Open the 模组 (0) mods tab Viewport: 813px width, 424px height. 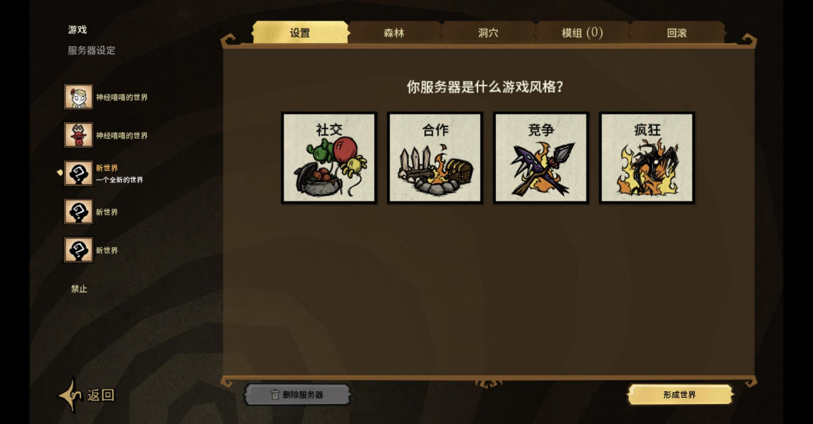click(583, 33)
